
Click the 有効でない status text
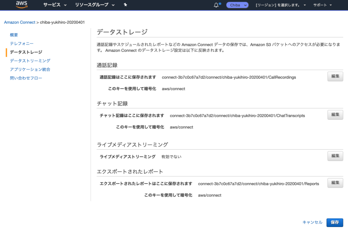pyautogui.click(x=171, y=157)
